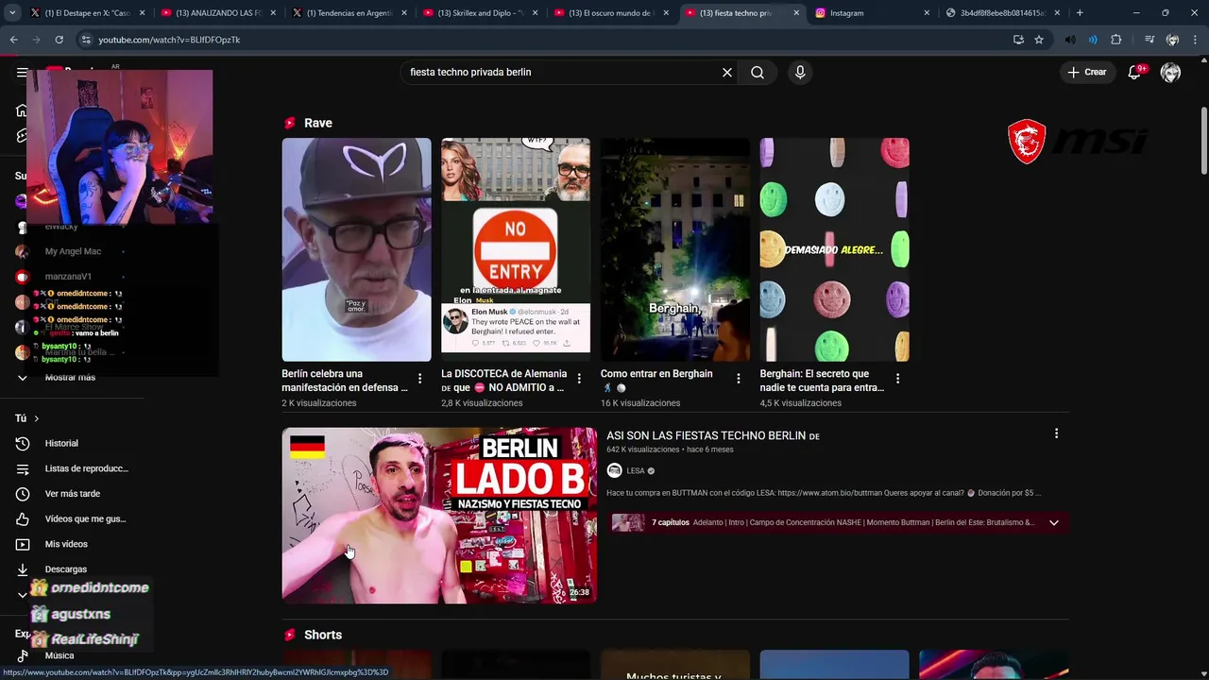
Task: Click the magnifying glass search button
Action: coord(758,72)
